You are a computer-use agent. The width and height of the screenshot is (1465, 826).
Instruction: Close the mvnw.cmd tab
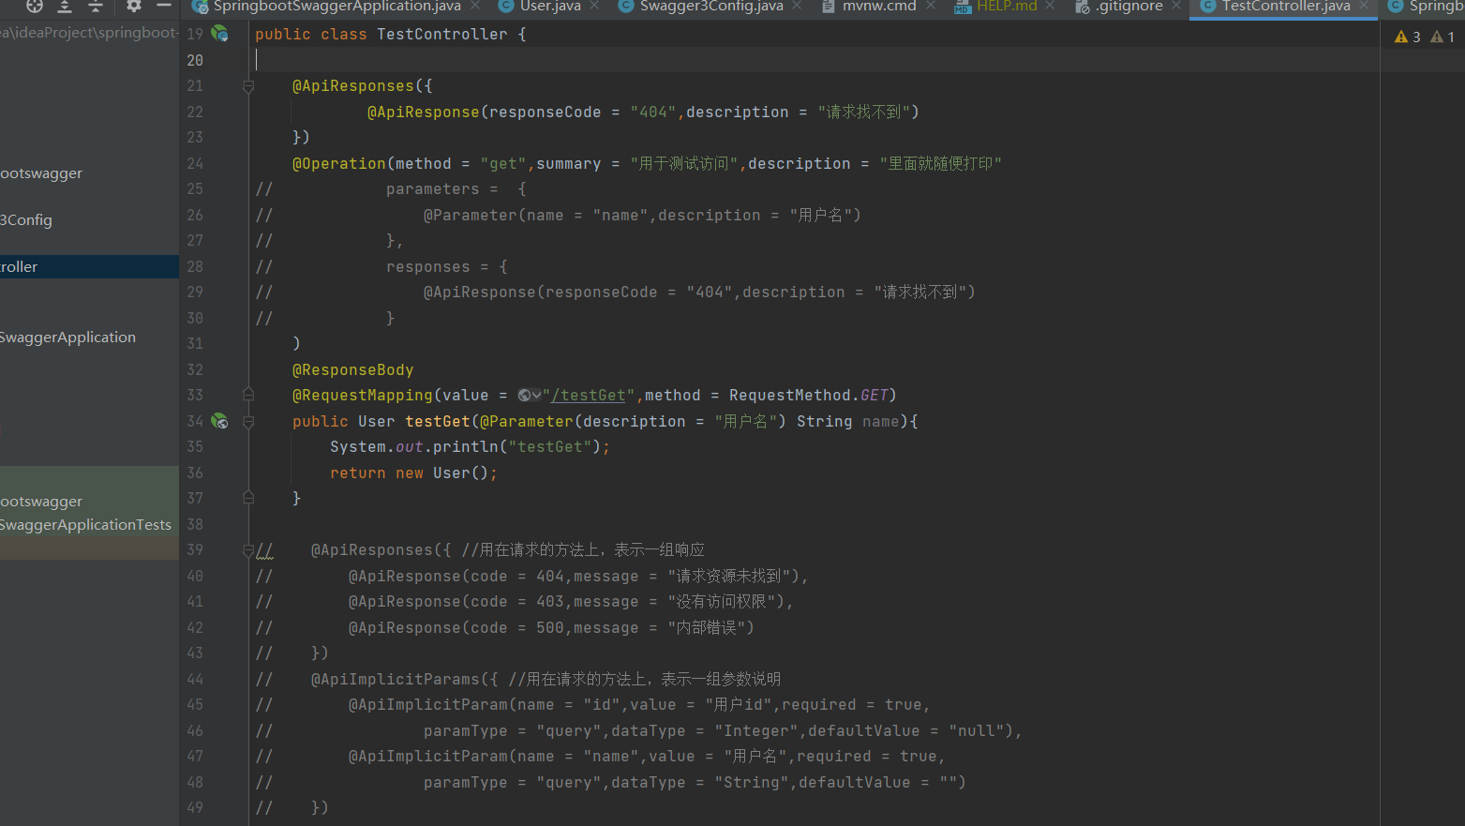point(930,6)
